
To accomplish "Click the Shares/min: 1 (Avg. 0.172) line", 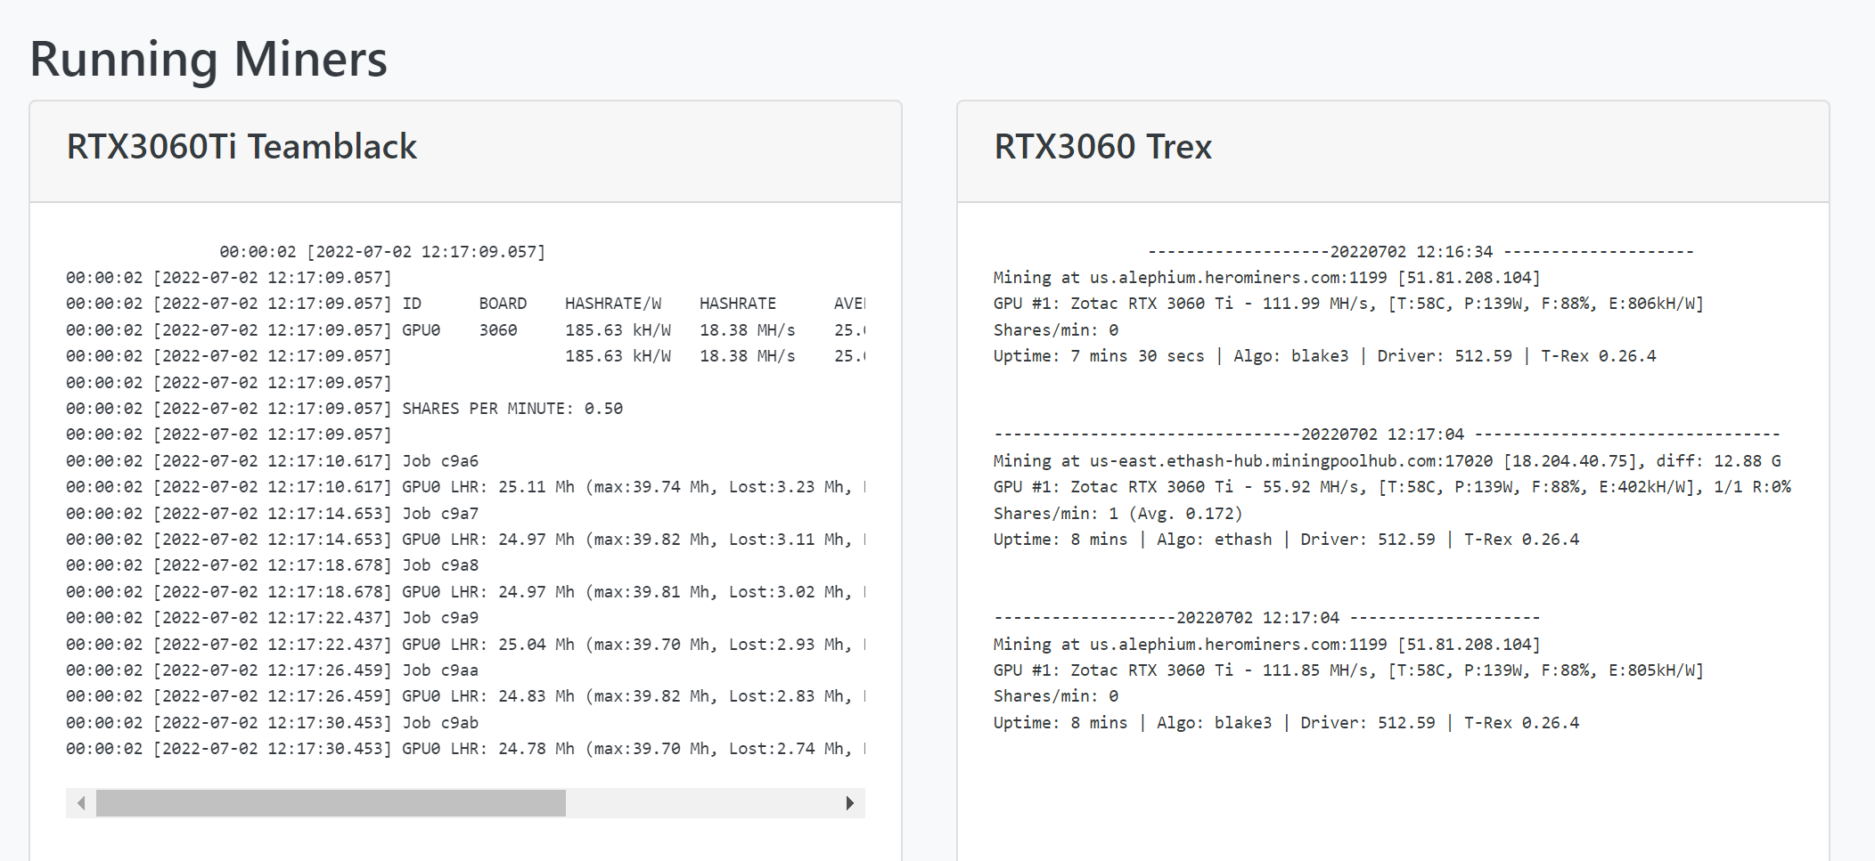I will tap(1118, 513).
